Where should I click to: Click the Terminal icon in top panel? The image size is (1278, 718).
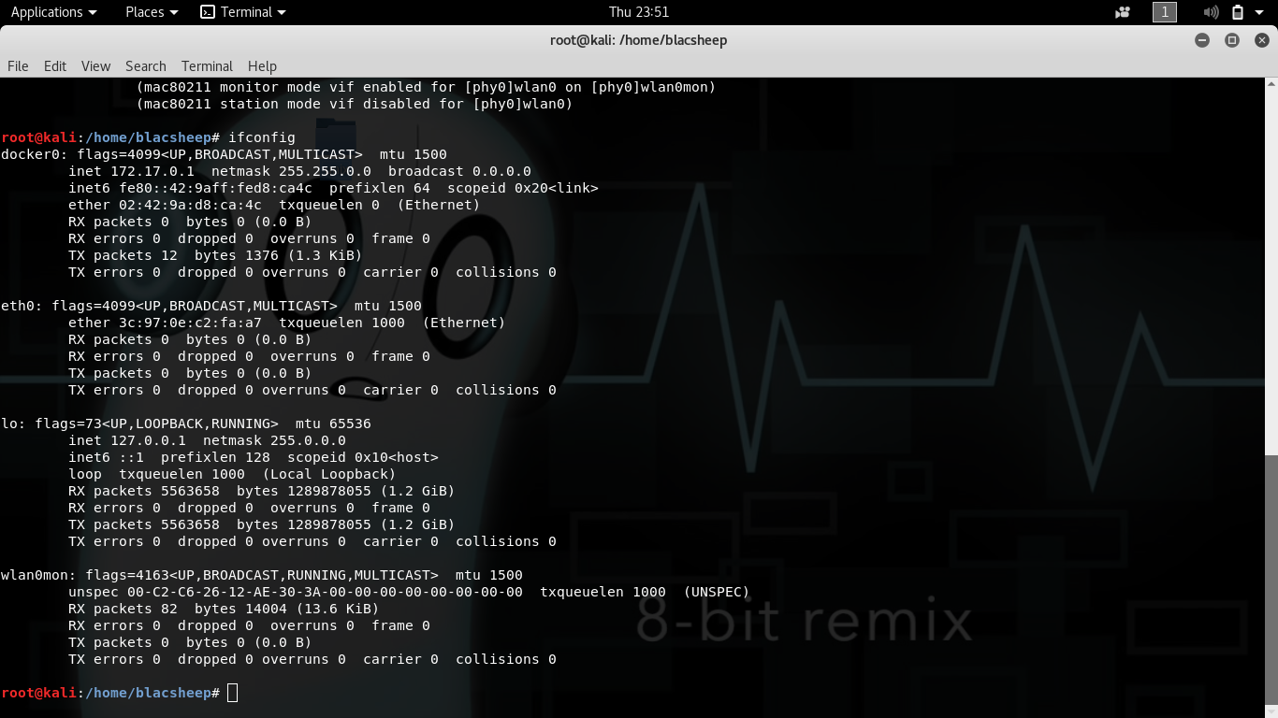[x=208, y=12]
